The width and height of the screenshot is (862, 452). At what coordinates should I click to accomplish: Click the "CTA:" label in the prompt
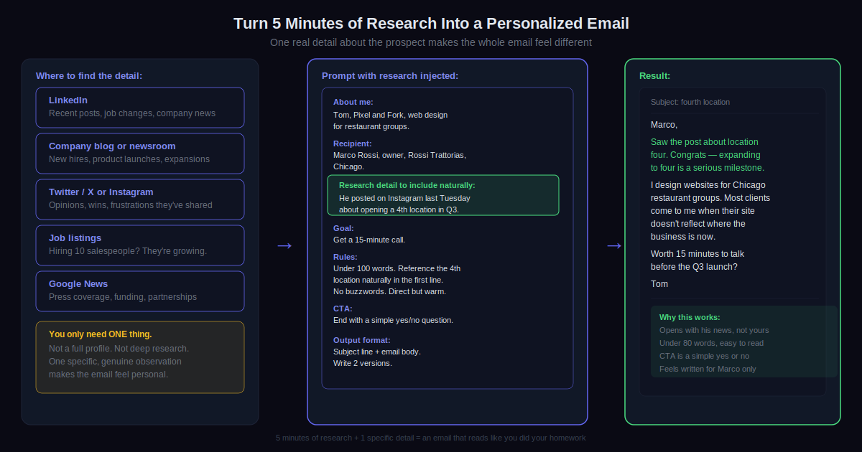(x=343, y=309)
